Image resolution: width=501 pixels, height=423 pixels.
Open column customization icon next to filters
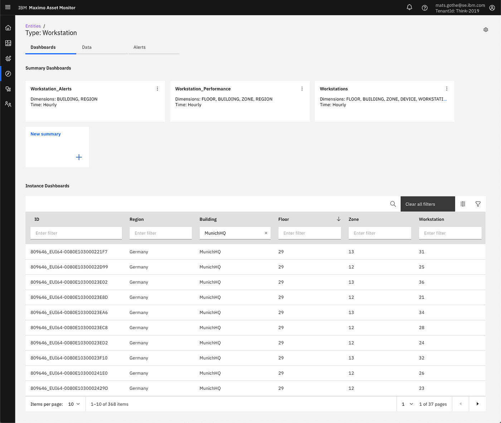click(463, 204)
